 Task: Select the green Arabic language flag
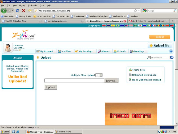[136, 25]
